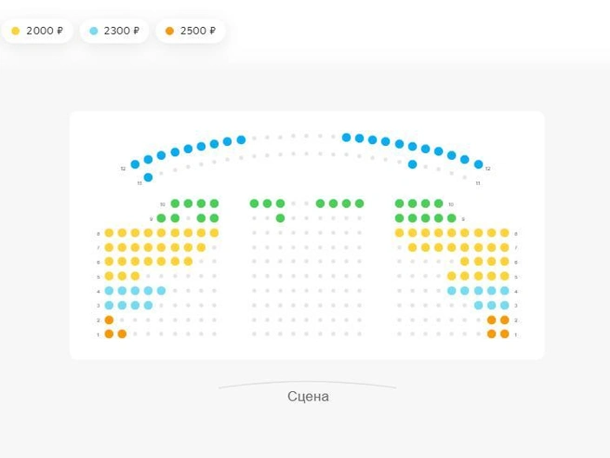
Task: Select leftmost orange seat in left row 1
Action: (x=109, y=334)
